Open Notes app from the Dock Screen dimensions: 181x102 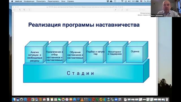(x=52, y=99)
